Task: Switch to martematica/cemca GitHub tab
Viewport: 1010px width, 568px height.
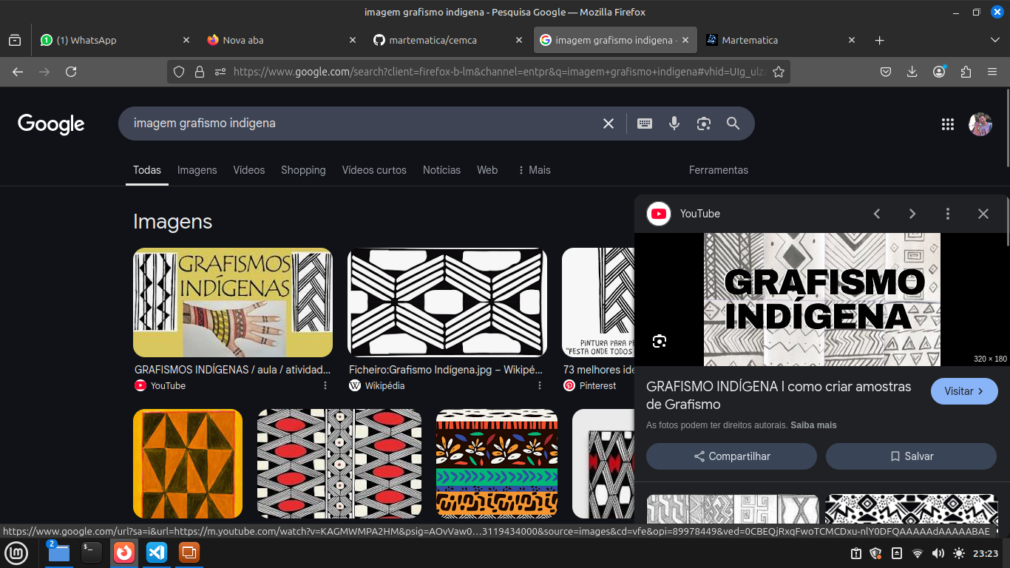Action: [449, 41]
